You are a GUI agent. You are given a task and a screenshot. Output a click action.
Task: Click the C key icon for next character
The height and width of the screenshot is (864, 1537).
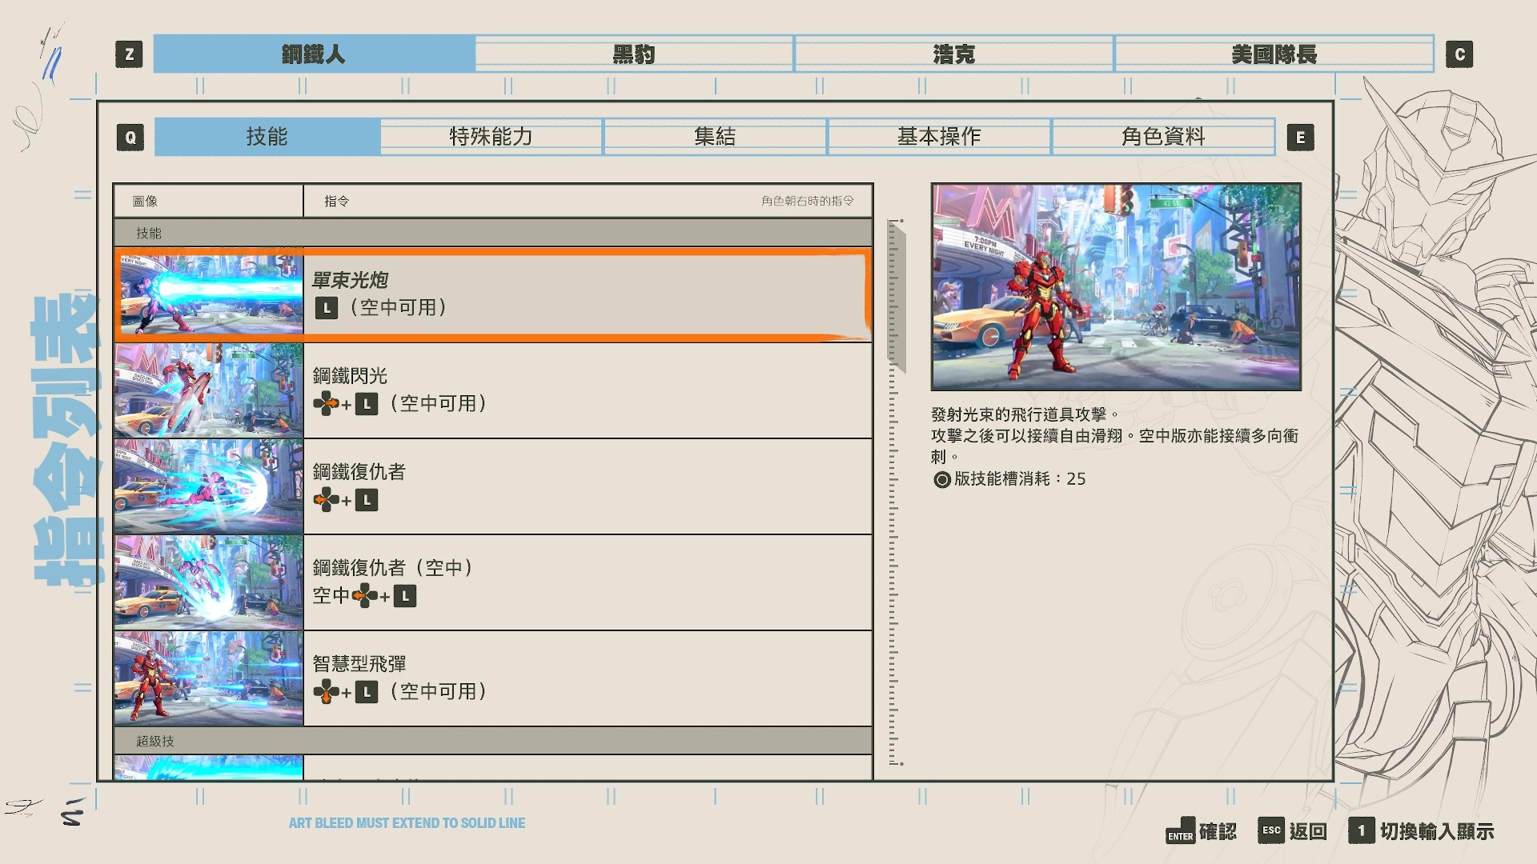(x=1459, y=54)
